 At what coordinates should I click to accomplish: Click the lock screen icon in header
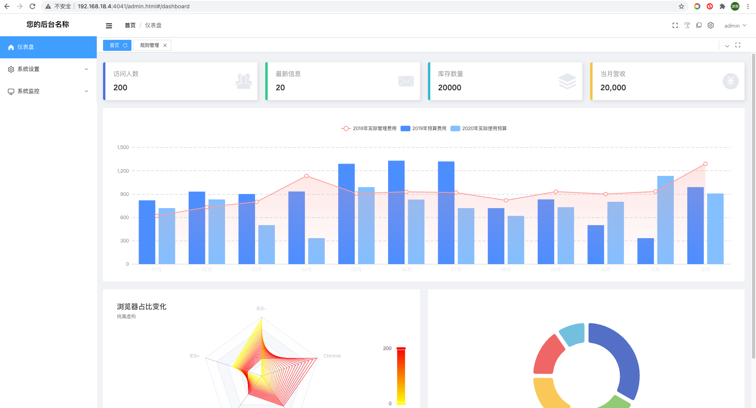(x=699, y=25)
